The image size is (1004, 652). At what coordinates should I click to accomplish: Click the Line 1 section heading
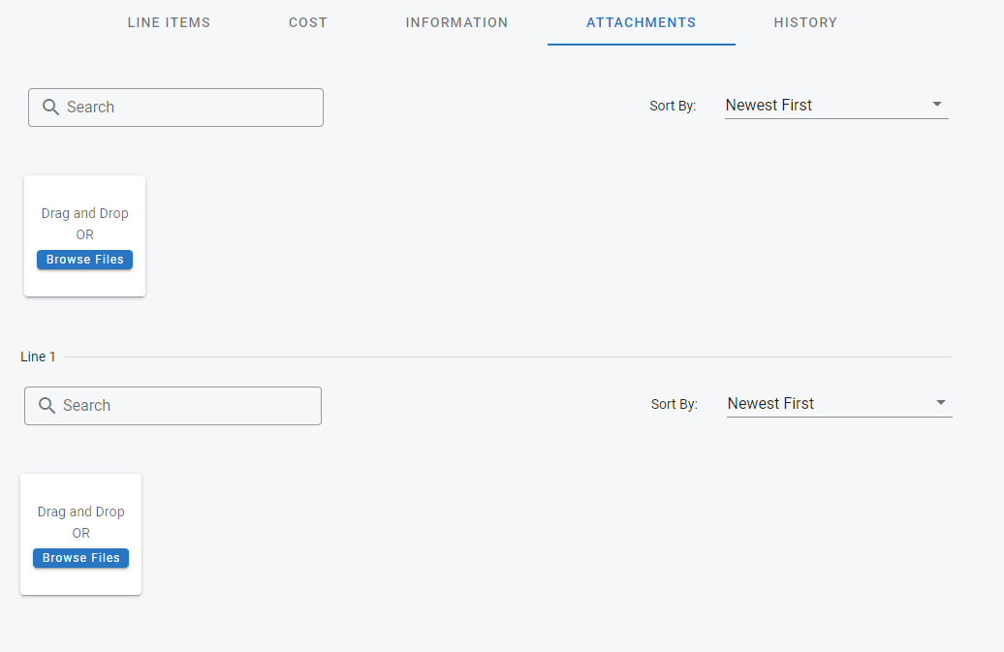(x=38, y=357)
